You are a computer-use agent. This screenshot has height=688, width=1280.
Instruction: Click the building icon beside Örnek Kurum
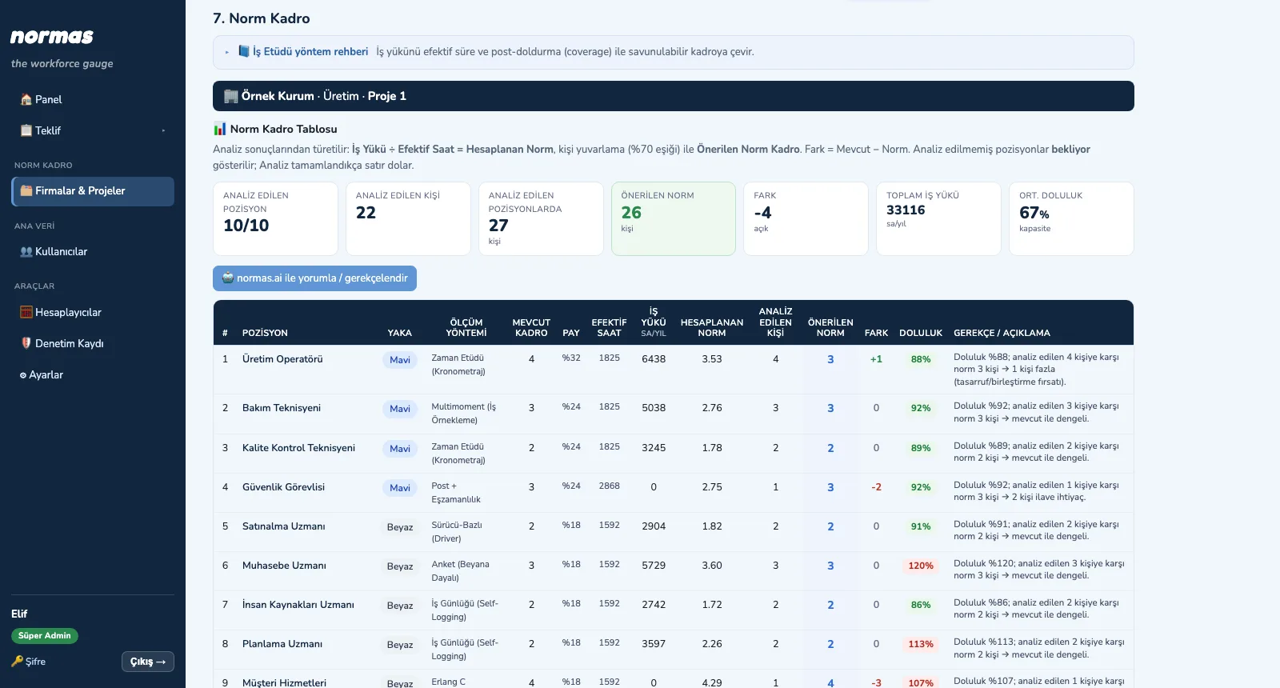coord(231,96)
